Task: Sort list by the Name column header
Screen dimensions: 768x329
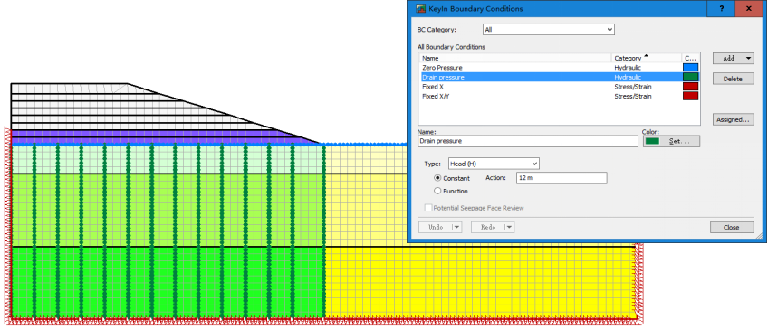Action: point(515,58)
